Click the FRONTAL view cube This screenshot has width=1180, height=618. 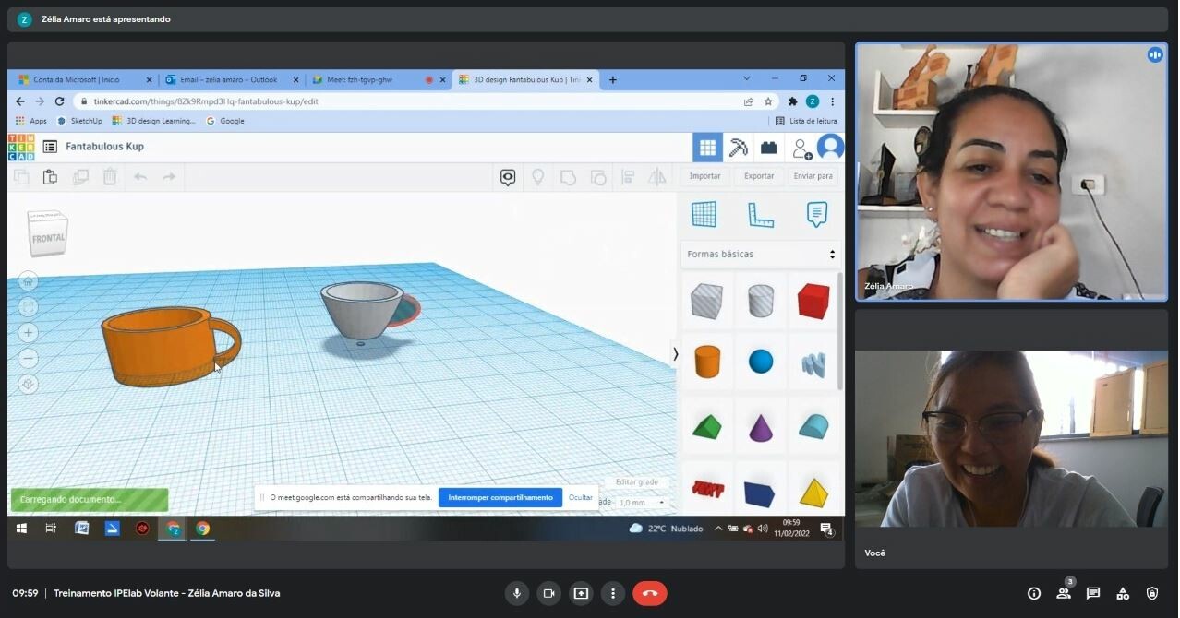(48, 234)
